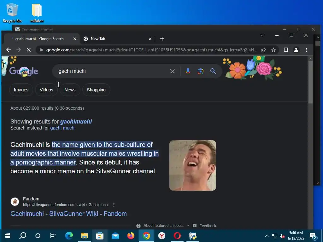Open Windows taskbar search

pos(23,236)
